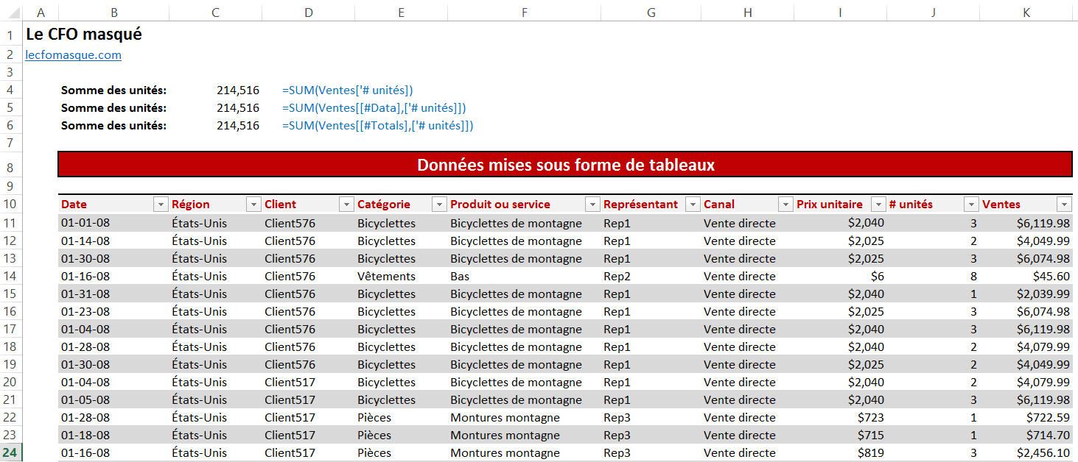Select the 'Vêtements' category cell
The height and width of the screenshot is (462, 1078).
point(386,277)
